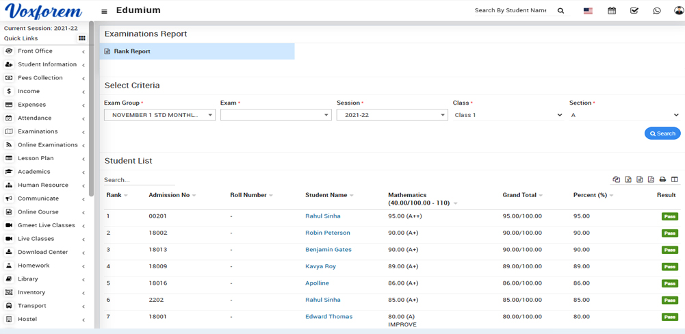This screenshot has width=685, height=334.
Task: Export the student list to PDF
Action: coord(651,179)
